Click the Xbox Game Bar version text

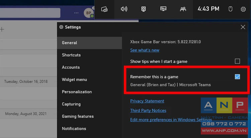[x=165, y=42]
